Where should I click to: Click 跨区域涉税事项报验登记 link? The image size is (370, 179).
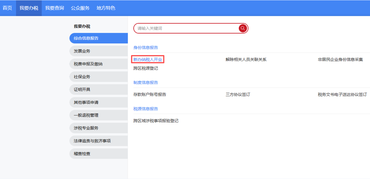click(x=156, y=121)
